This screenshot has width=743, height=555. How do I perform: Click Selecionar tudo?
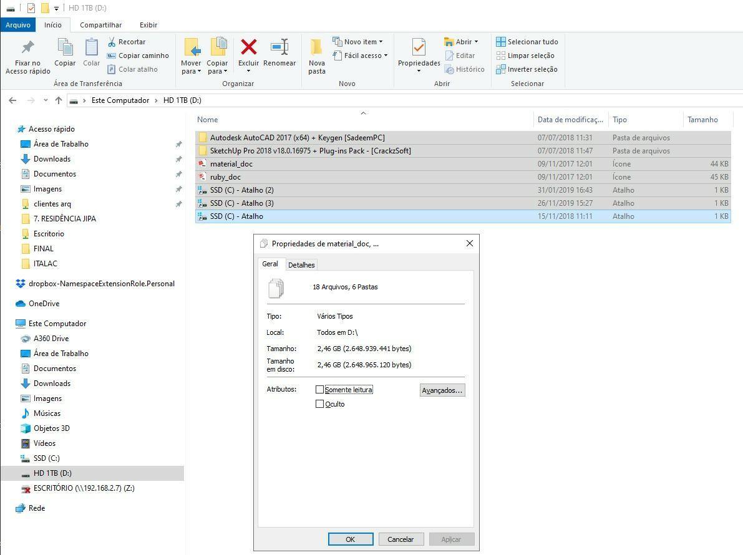(x=527, y=42)
